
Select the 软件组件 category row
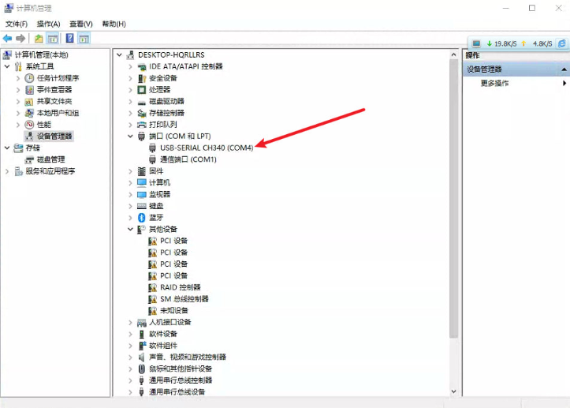163,346
